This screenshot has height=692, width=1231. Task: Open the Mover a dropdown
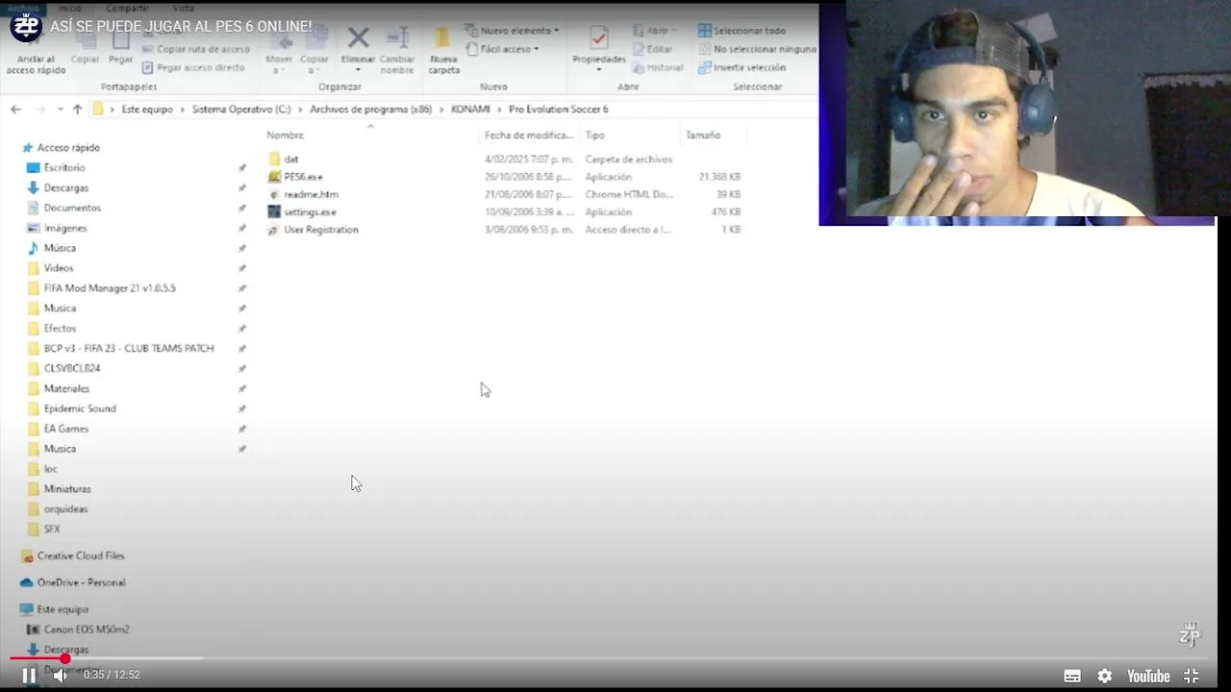point(279,53)
